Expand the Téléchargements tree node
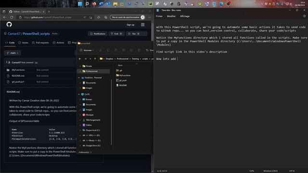 (80, 120)
